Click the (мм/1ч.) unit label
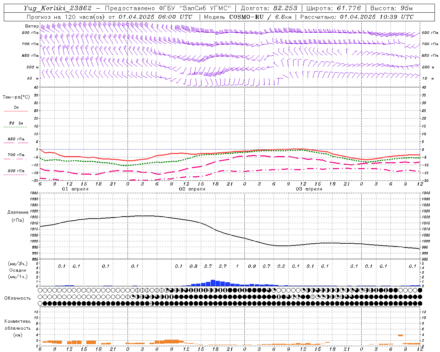 [18, 277]
